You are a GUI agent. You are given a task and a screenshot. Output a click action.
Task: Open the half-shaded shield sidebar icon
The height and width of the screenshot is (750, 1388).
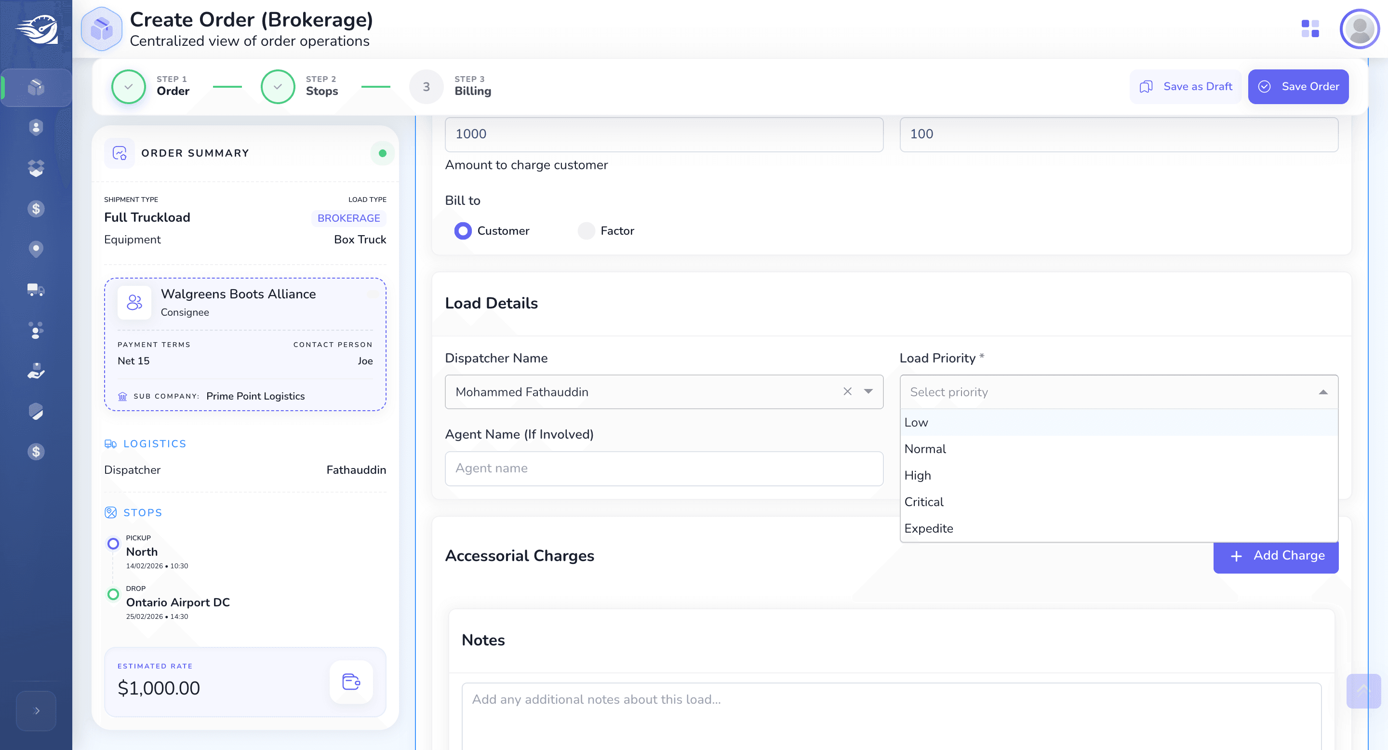pyautogui.click(x=36, y=411)
